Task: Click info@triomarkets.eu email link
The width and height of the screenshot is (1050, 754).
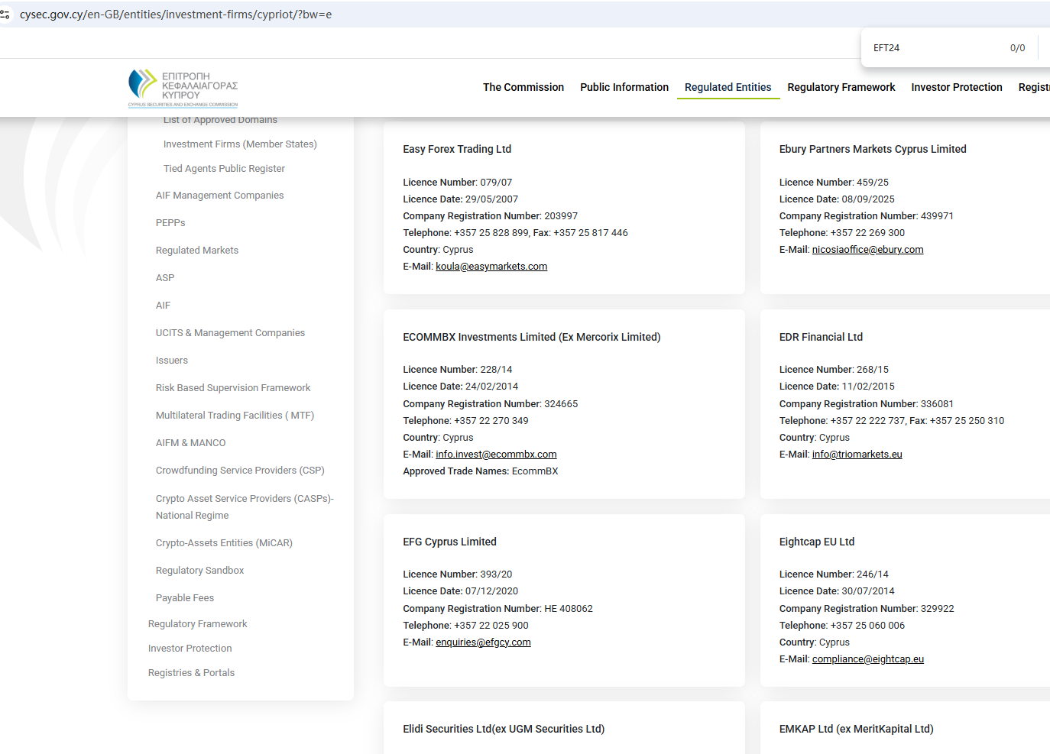Action: [857, 455]
